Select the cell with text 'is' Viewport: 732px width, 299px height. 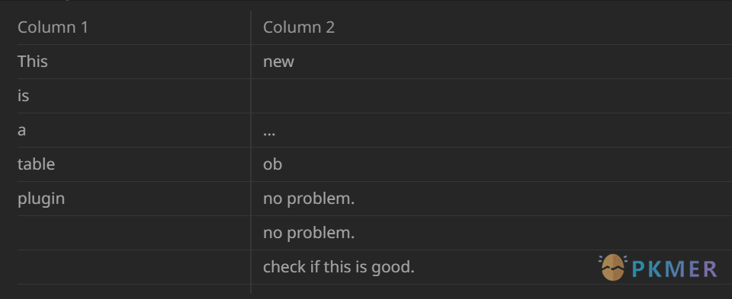pos(134,96)
